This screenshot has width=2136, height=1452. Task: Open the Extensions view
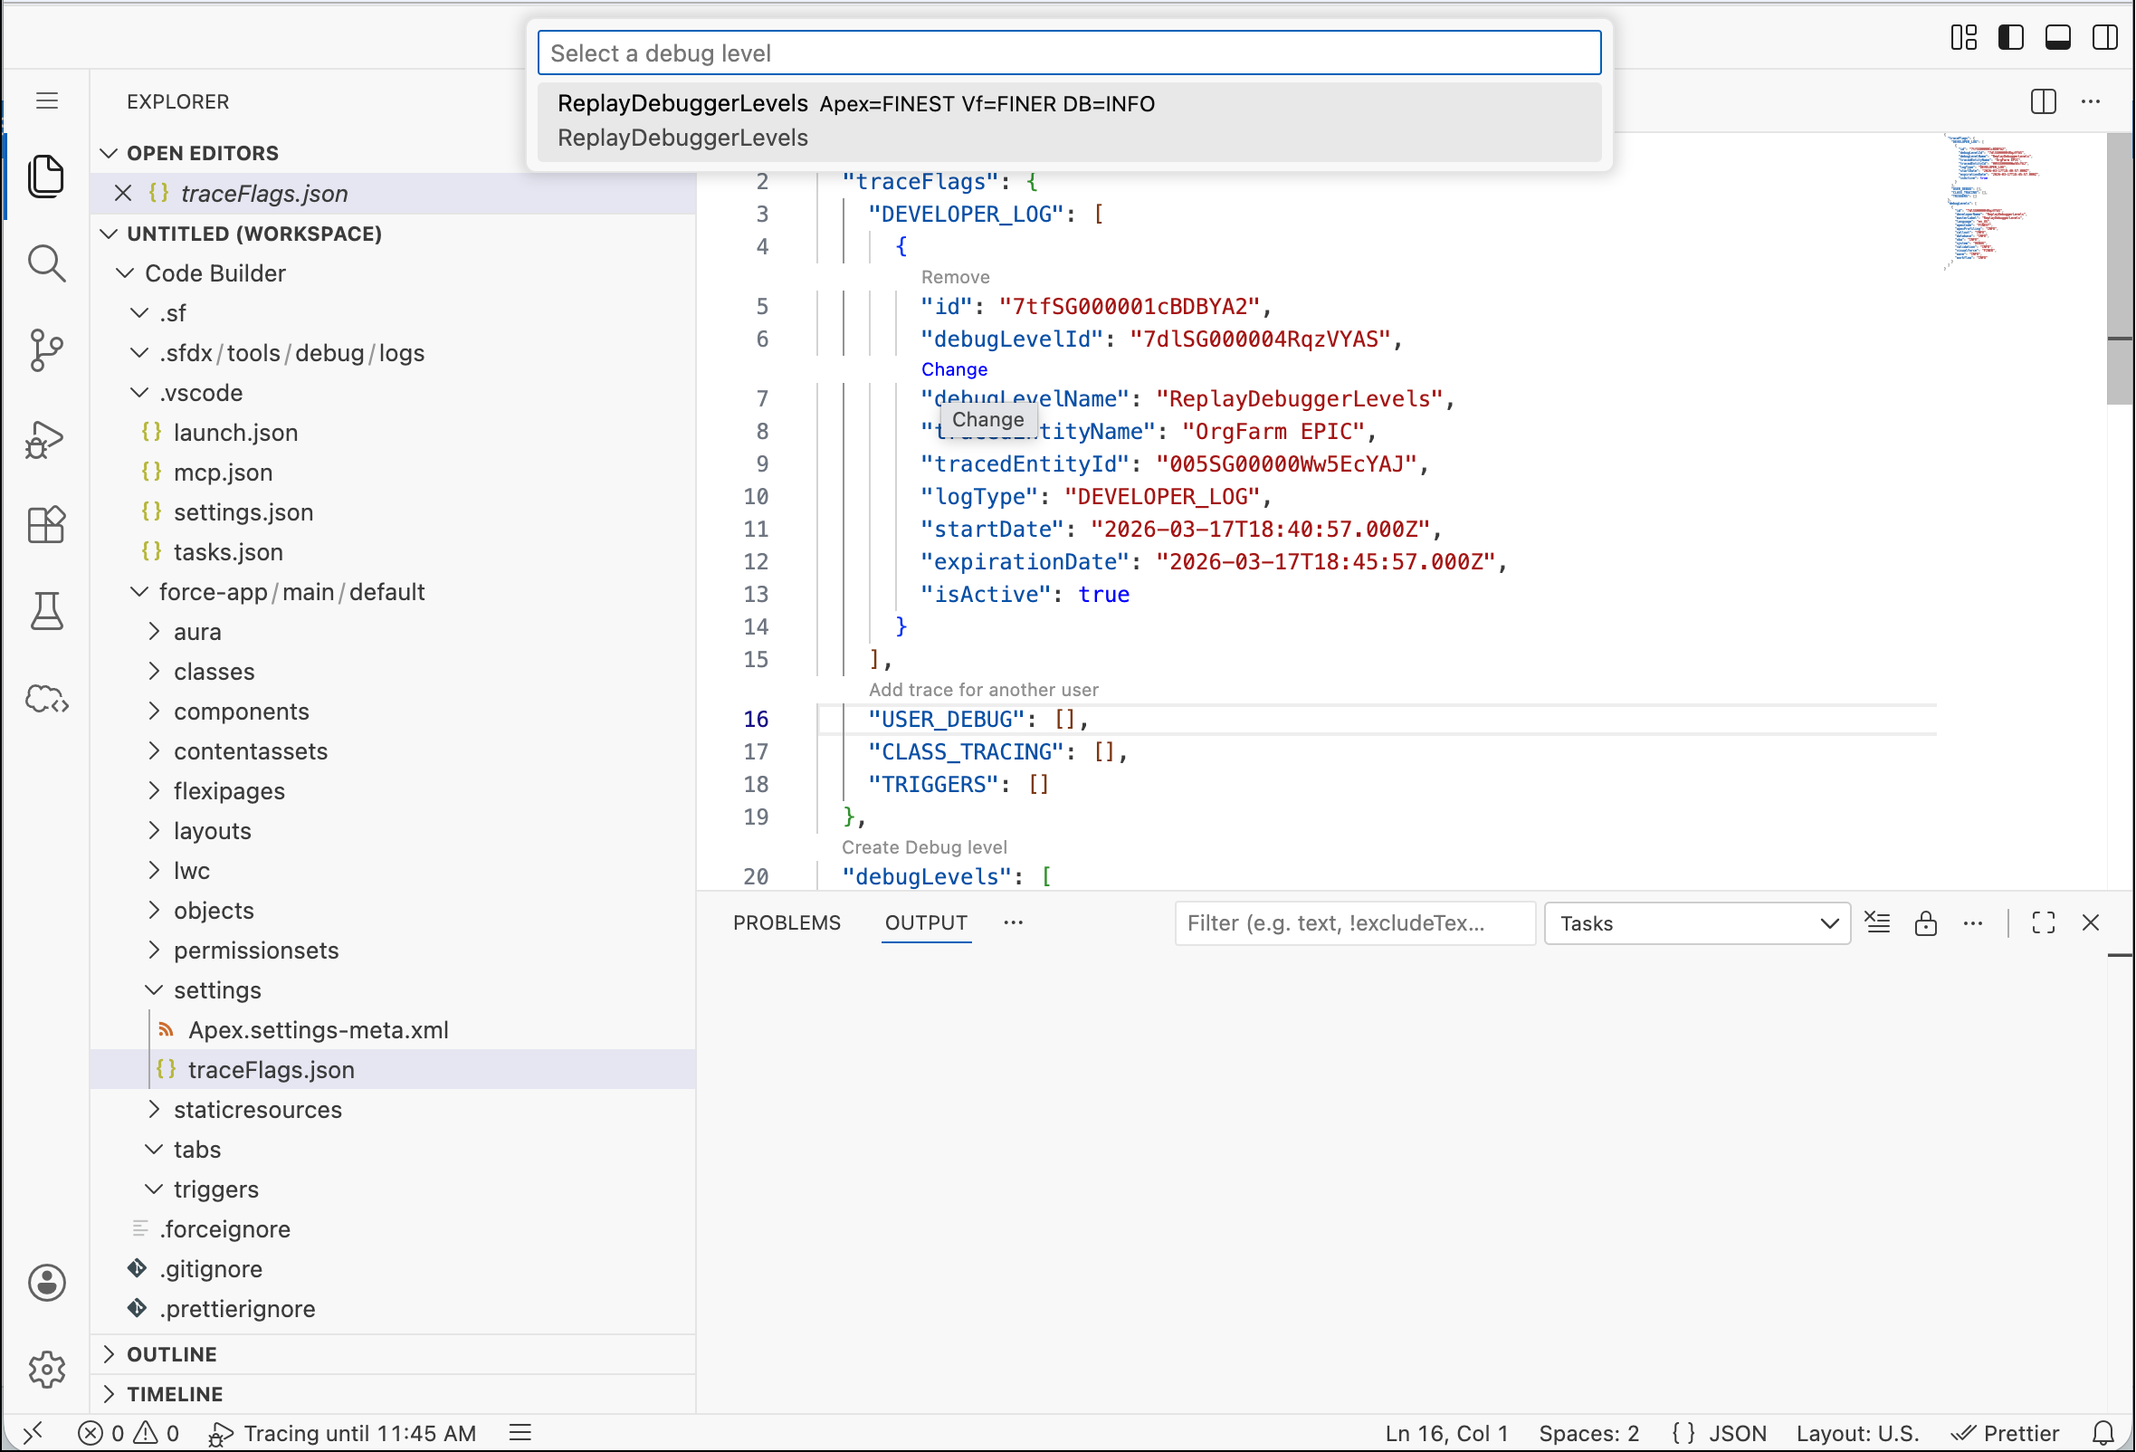point(46,526)
